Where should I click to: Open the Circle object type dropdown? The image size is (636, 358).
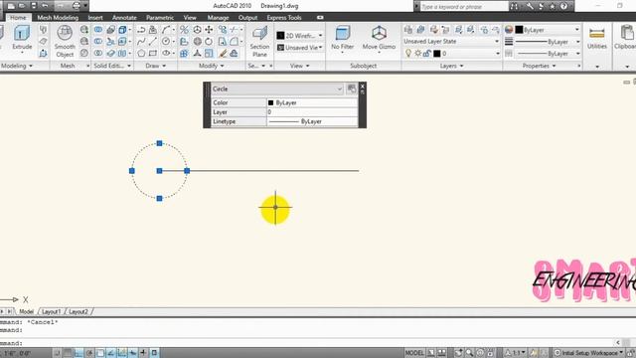click(277, 89)
